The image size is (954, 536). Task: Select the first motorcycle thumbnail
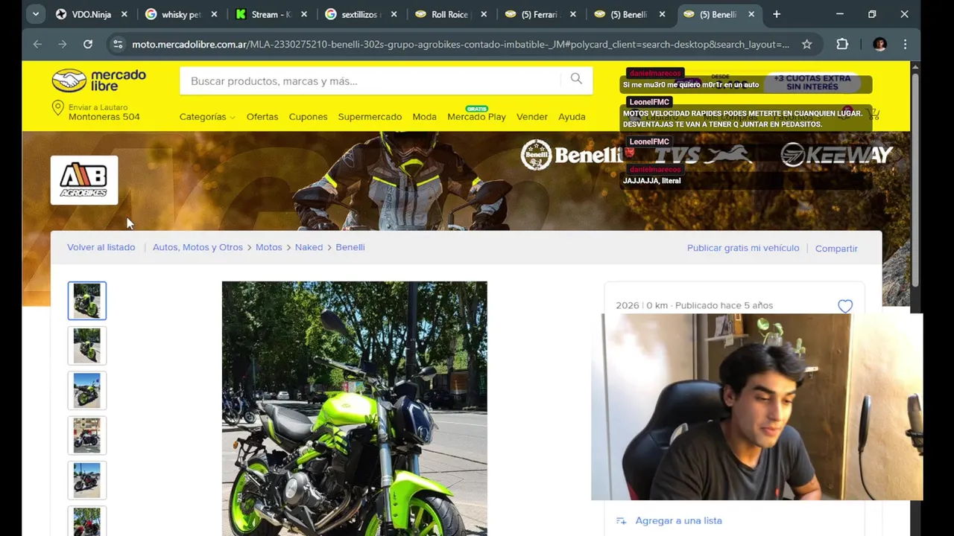[x=87, y=301]
